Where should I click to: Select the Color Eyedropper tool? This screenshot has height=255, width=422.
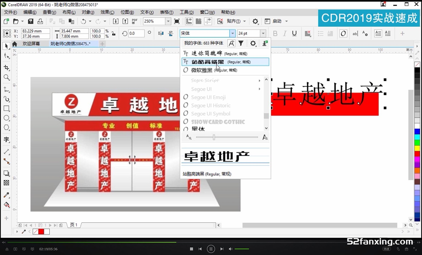[6, 195]
